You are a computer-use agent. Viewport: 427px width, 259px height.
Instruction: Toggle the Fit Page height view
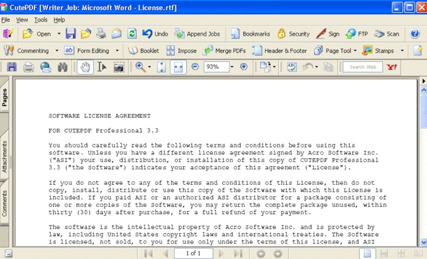[161, 67]
